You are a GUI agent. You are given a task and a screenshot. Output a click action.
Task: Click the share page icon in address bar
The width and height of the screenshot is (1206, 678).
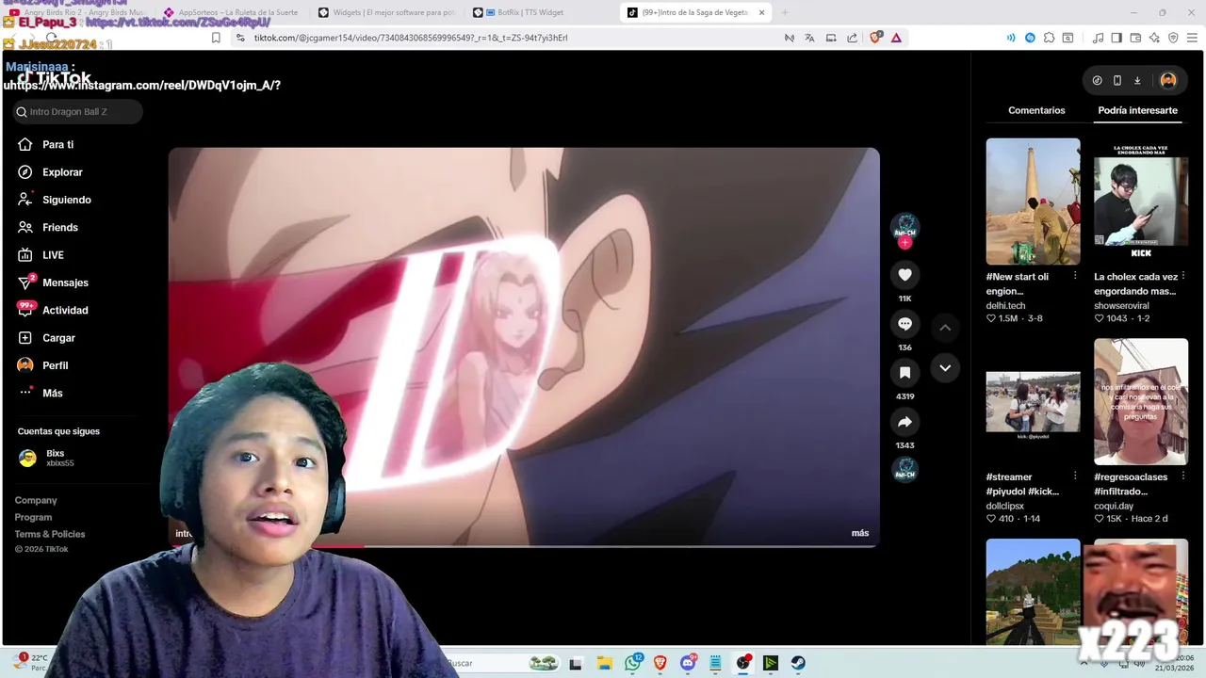pos(852,38)
